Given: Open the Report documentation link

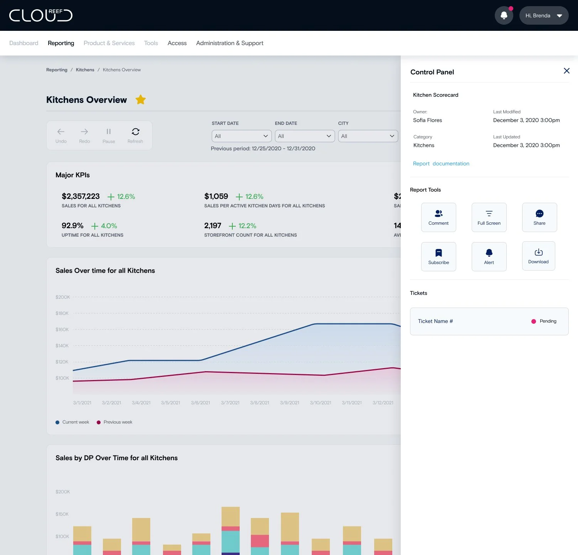Looking at the screenshot, I should point(441,163).
